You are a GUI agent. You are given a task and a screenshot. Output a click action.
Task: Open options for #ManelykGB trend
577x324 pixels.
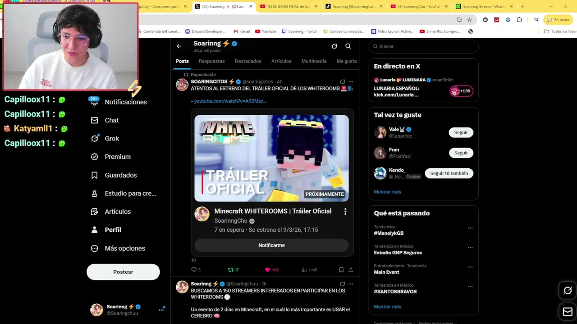point(470,228)
